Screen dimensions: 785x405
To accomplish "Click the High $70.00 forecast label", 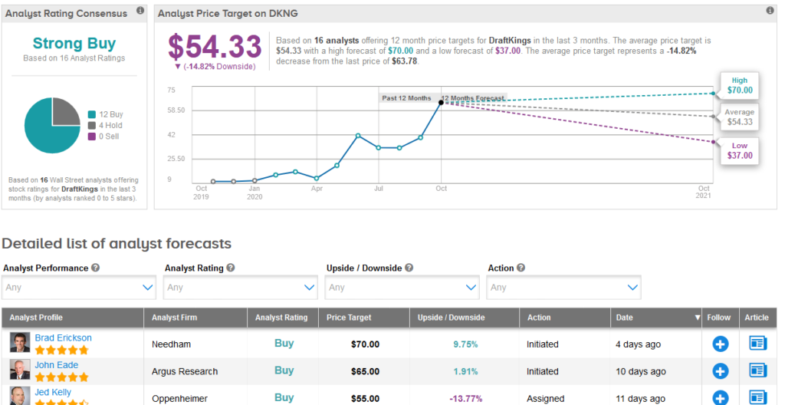I will click(x=740, y=85).
